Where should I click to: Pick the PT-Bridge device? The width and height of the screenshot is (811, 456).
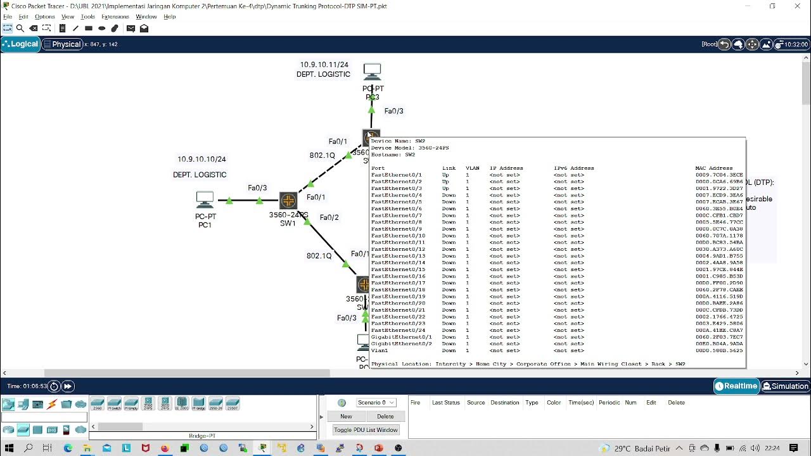point(199,403)
